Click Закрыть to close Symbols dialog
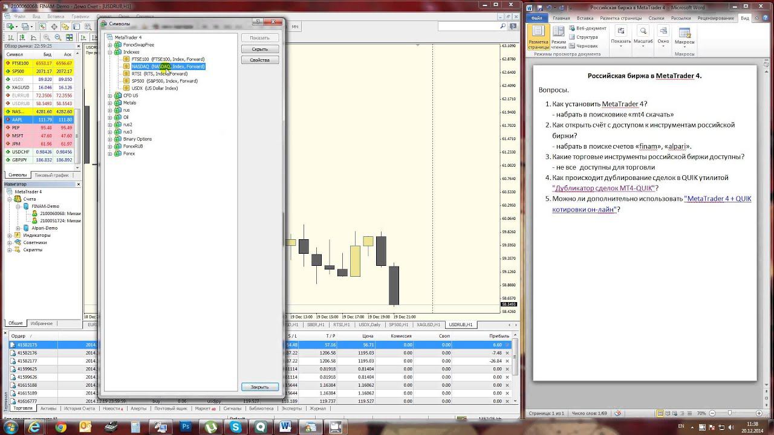774x435 pixels. (x=260, y=387)
